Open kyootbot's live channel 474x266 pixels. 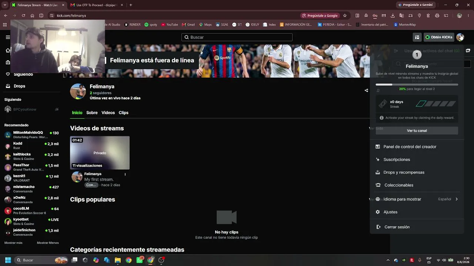tap(31, 221)
